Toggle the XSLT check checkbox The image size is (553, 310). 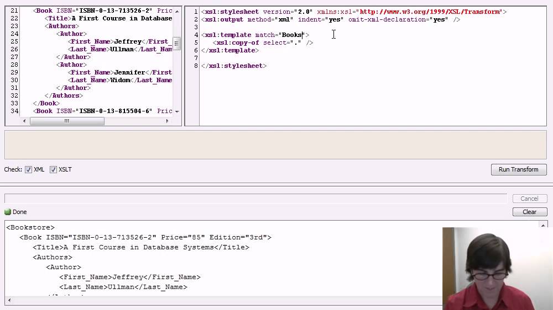[x=53, y=169]
